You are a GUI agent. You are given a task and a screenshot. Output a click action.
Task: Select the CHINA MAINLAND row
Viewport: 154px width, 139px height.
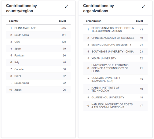tap(38, 28)
